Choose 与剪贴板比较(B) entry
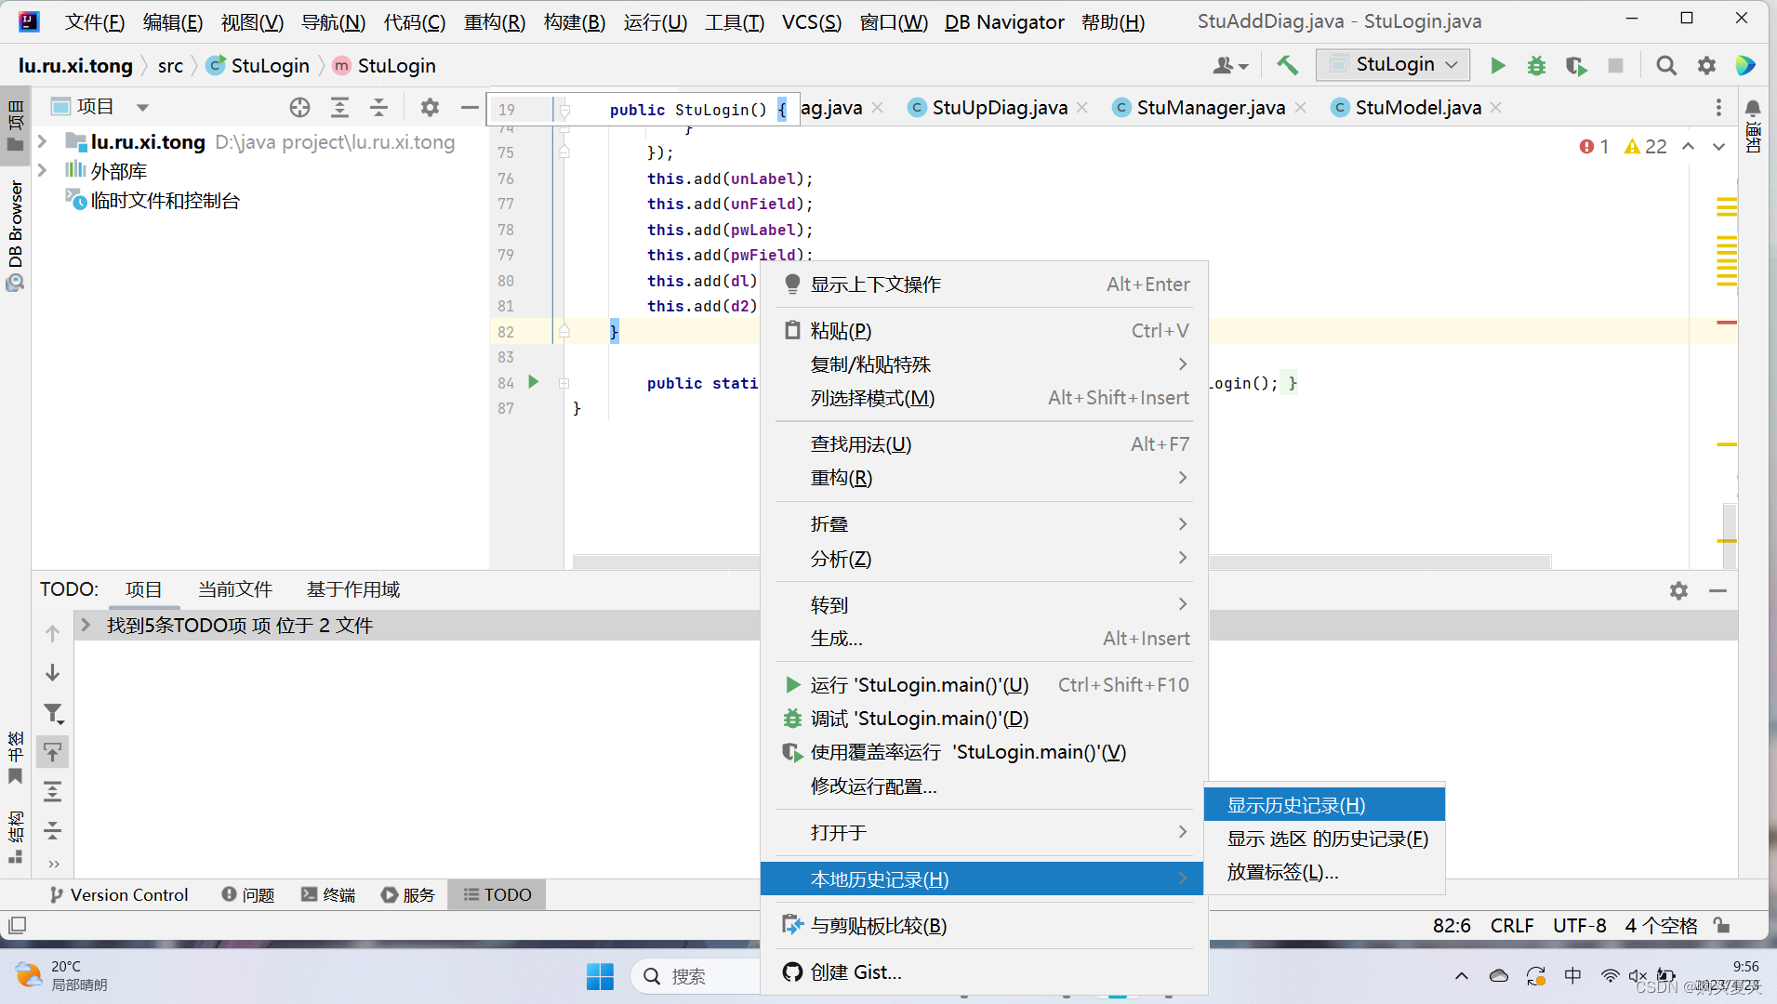The height and width of the screenshot is (1004, 1777). tap(984, 926)
